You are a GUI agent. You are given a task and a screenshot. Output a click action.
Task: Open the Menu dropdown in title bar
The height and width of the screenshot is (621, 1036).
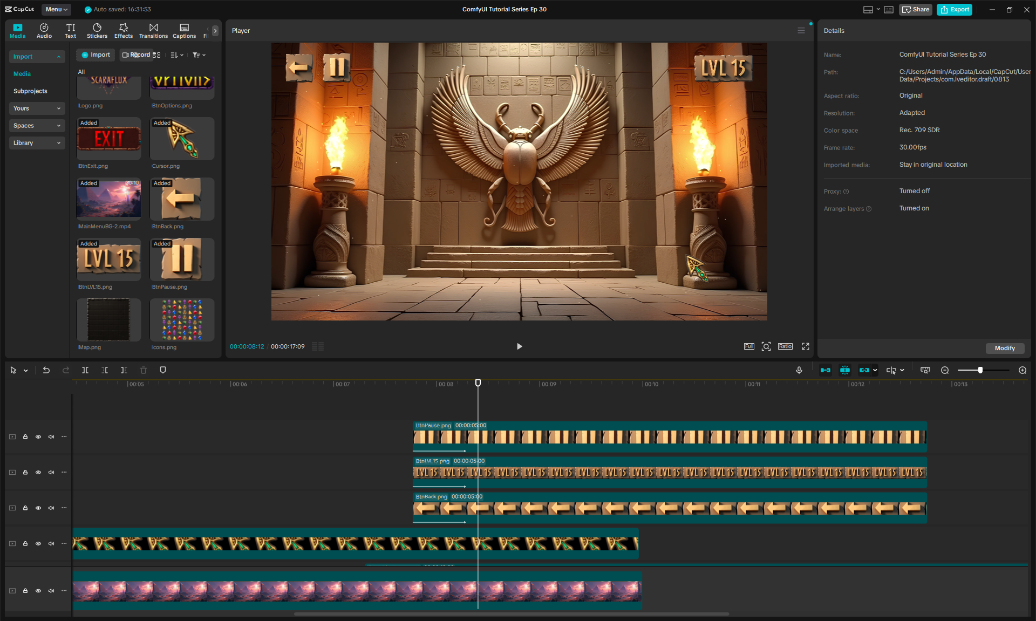[56, 9]
